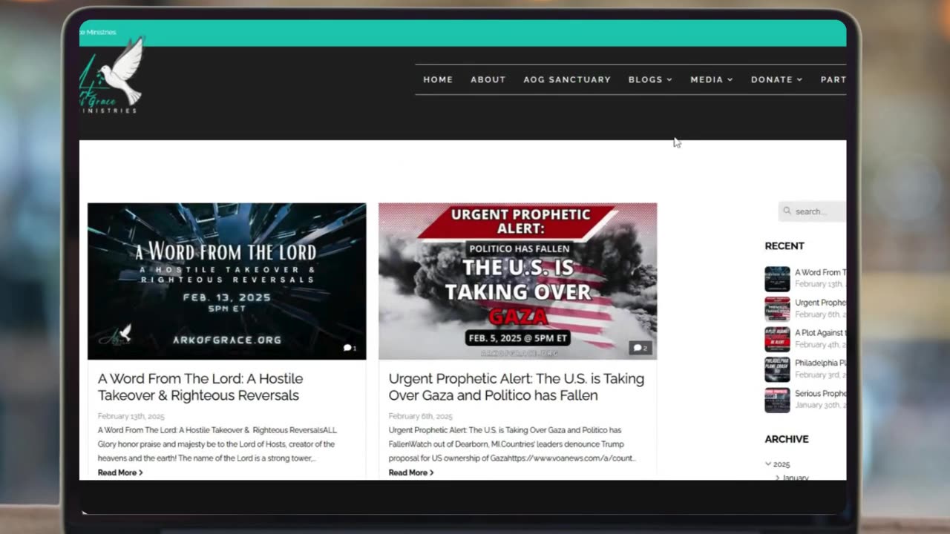This screenshot has width=950, height=534.
Task: Open the A Word From The Lord thumbnail image
Action: 226,281
